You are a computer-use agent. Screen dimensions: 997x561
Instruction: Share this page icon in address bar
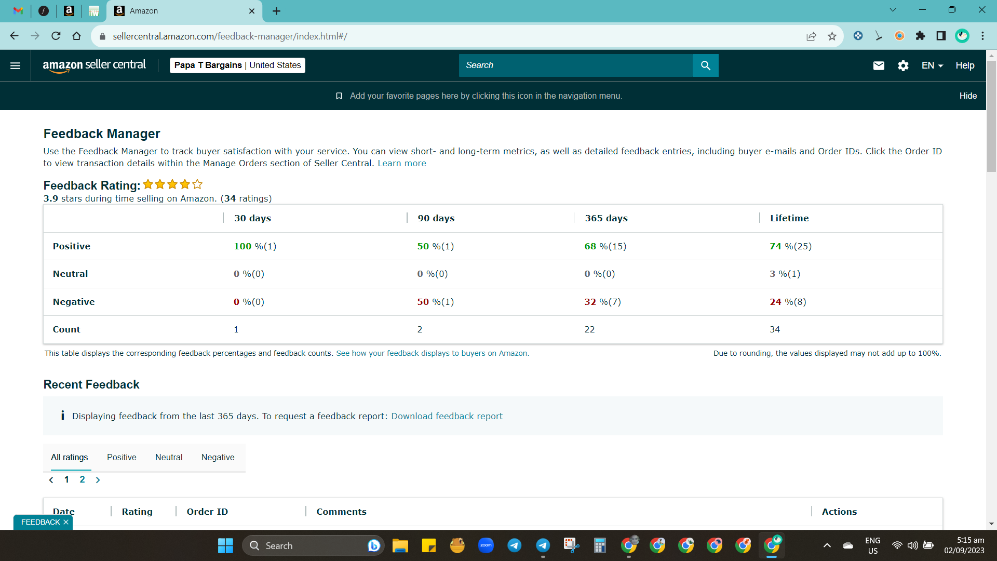pyautogui.click(x=811, y=36)
